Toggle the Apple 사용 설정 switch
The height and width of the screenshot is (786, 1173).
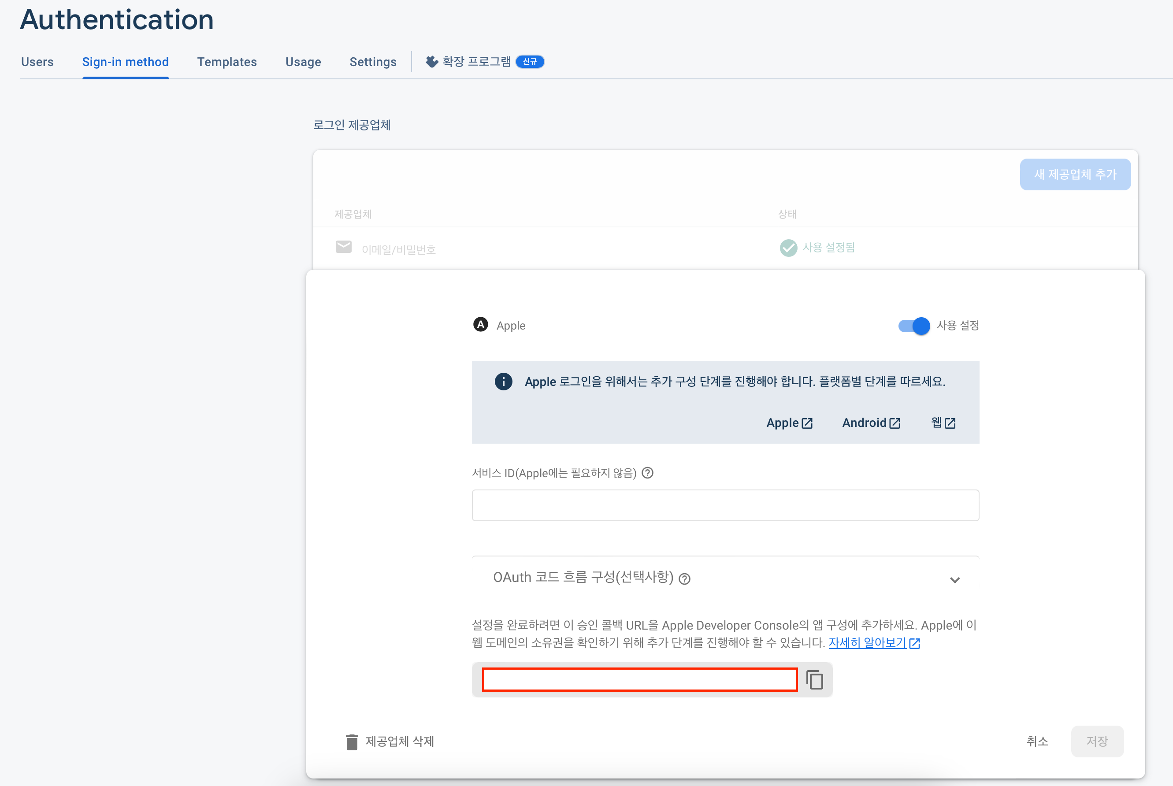(x=914, y=326)
